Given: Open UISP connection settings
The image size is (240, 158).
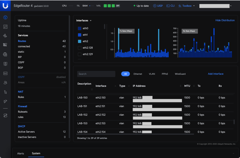Looking at the screenshot, I should click(x=158, y=6).
